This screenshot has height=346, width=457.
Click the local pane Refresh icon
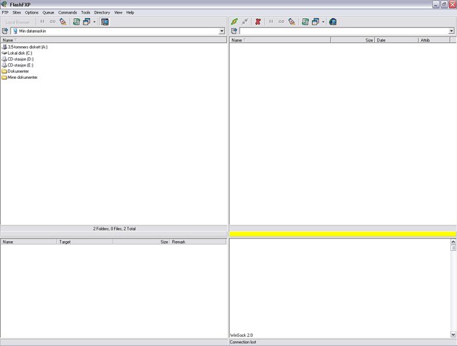(x=76, y=22)
